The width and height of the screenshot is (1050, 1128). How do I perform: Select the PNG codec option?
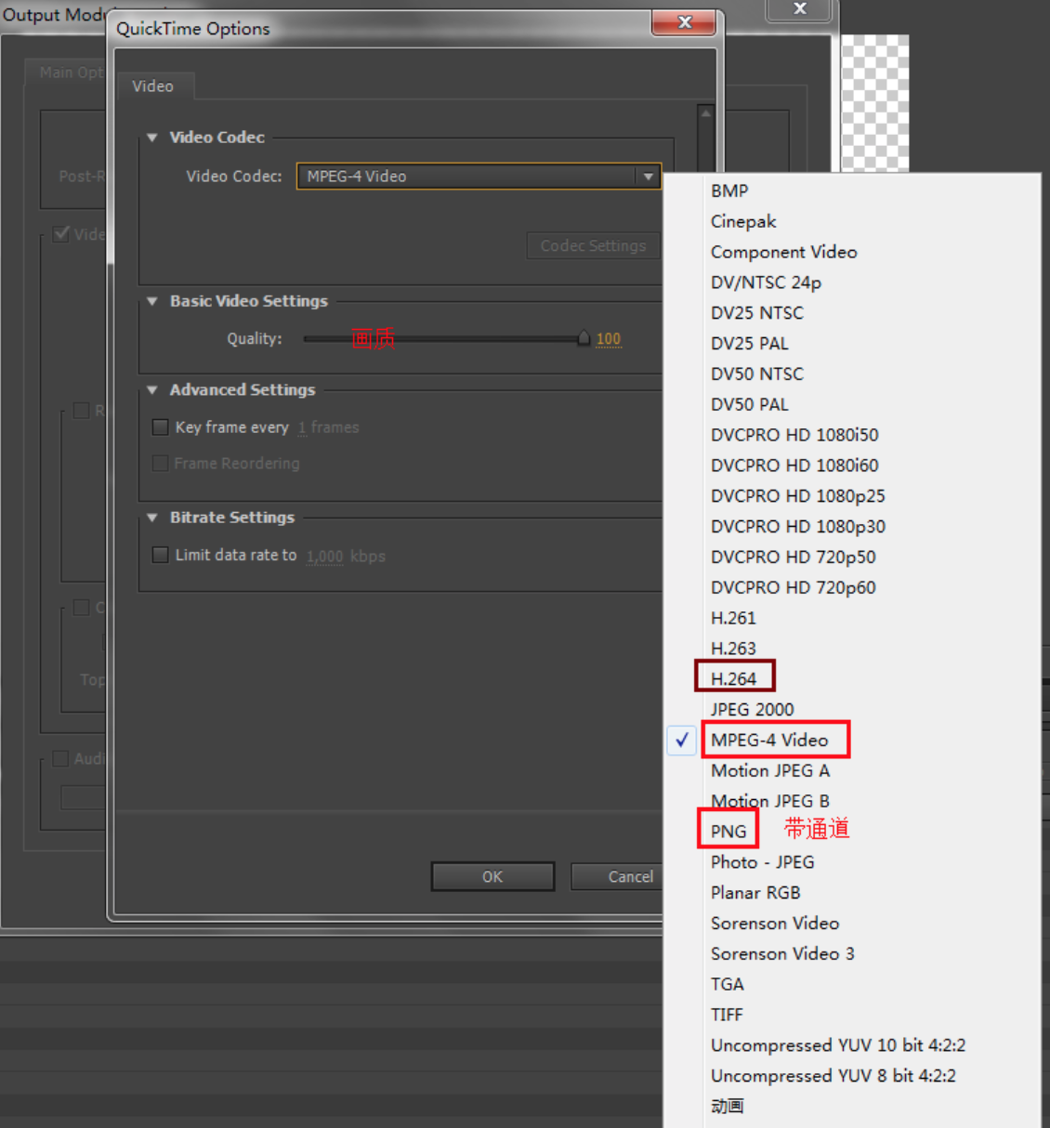tap(728, 832)
